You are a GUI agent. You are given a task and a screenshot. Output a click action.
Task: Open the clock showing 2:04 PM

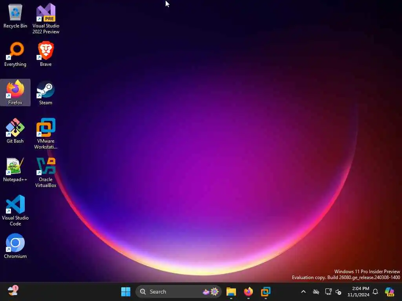(x=358, y=292)
